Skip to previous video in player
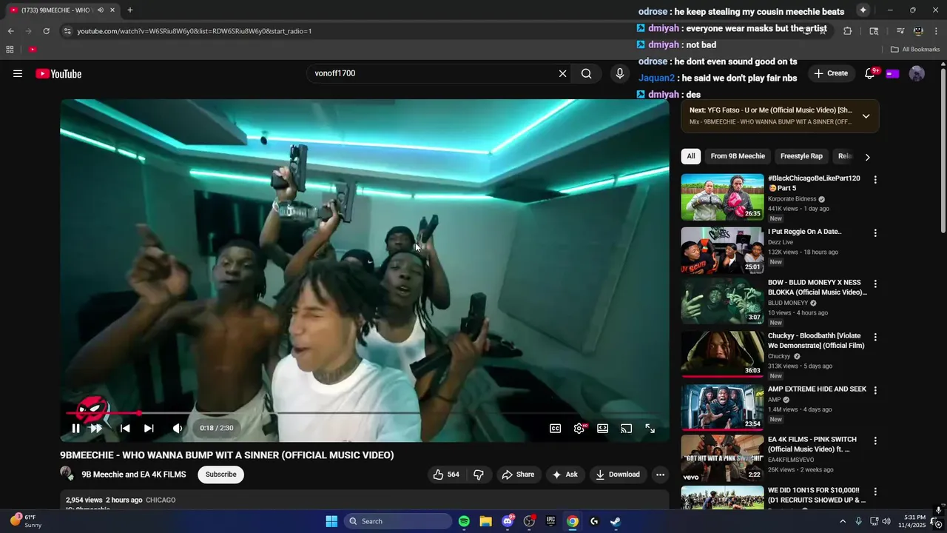The height and width of the screenshot is (533, 947). tap(125, 428)
